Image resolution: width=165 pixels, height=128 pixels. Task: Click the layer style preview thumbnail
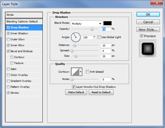[148, 49]
